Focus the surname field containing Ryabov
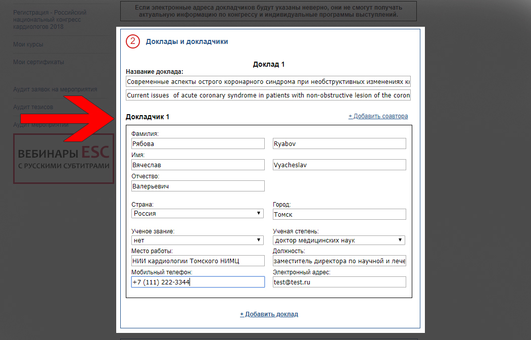Screen dimensions: 531x340 click(340, 143)
